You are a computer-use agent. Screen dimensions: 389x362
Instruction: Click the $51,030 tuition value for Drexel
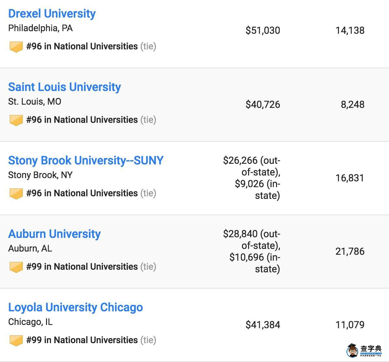coord(263,31)
